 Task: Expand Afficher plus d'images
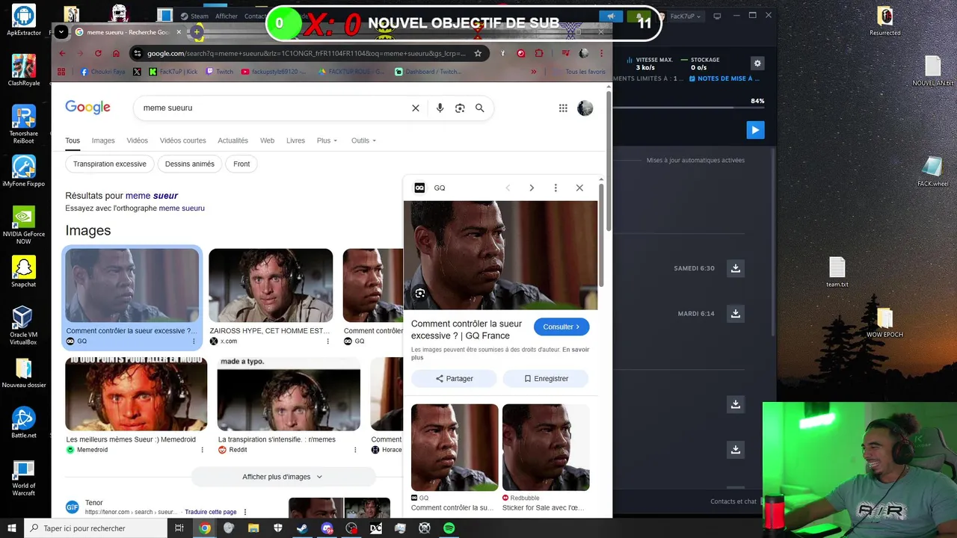[x=283, y=477]
